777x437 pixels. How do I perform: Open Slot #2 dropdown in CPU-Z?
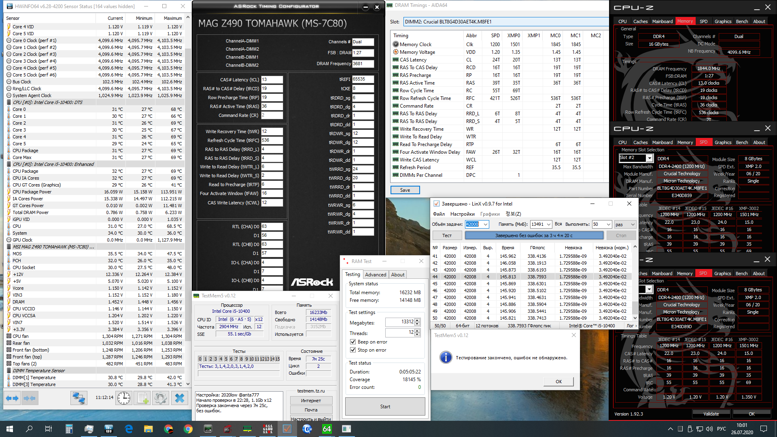click(649, 158)
